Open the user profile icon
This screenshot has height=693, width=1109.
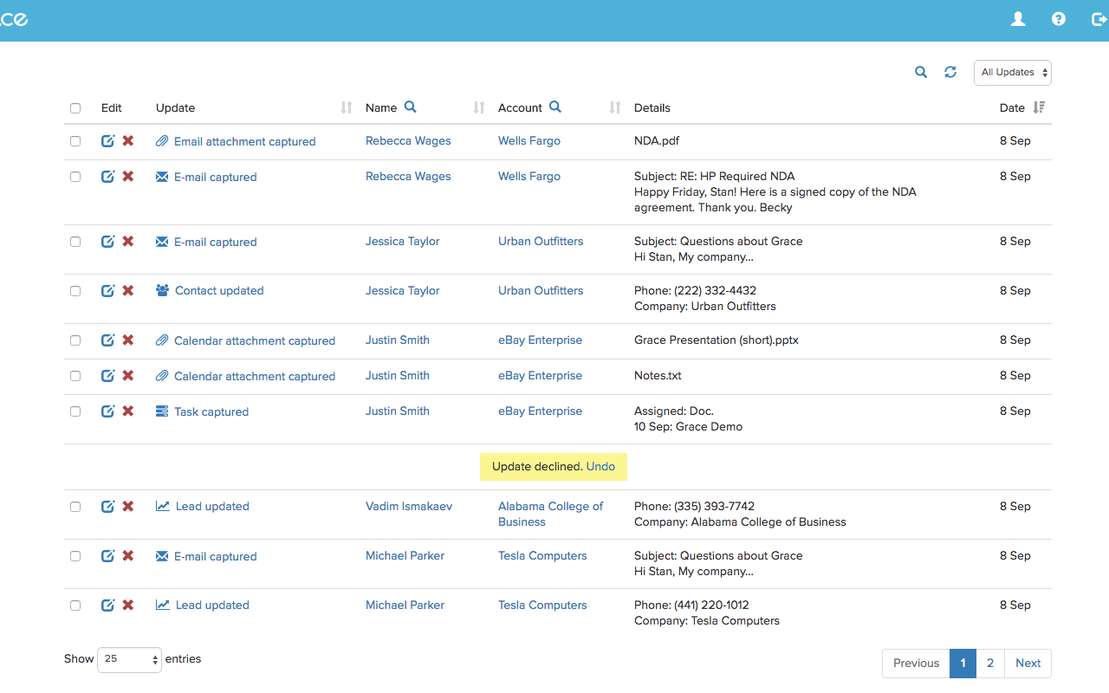(1018, 19)
